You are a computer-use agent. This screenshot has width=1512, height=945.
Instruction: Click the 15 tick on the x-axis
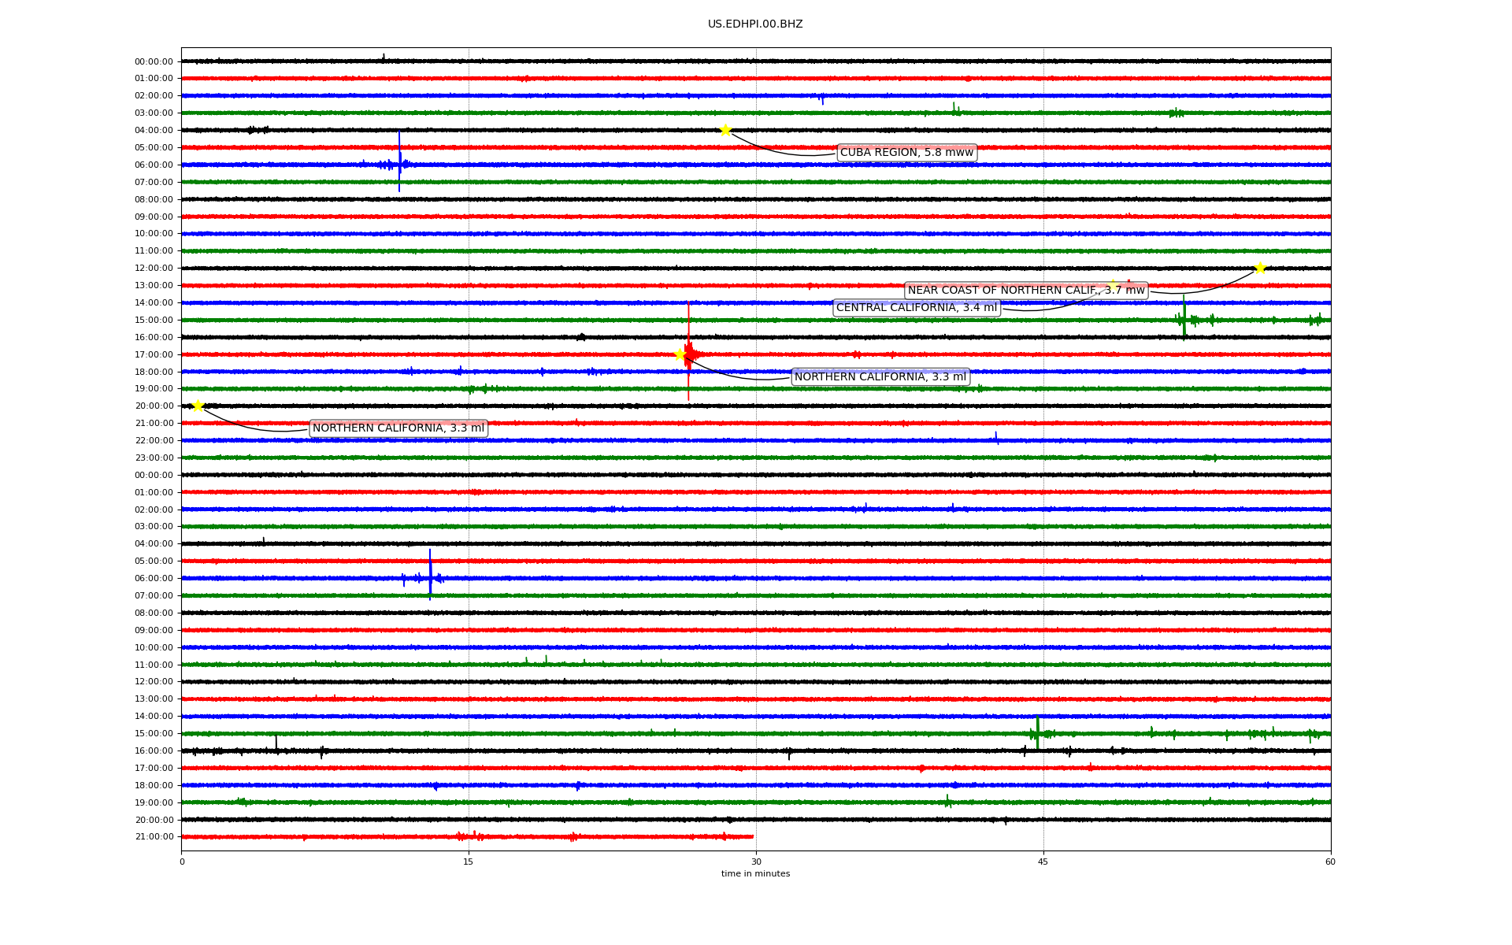point(469,862)
